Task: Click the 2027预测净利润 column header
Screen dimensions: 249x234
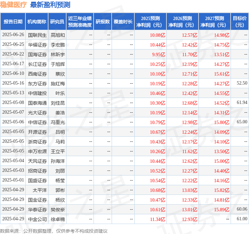Action: pos(215,22)
